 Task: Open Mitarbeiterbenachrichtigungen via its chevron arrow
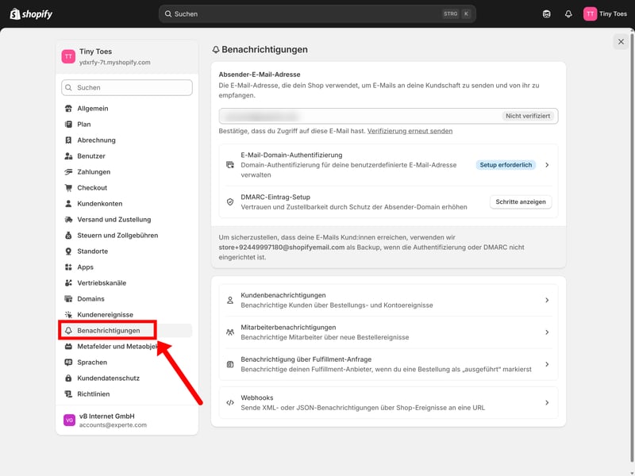point(547,332)
